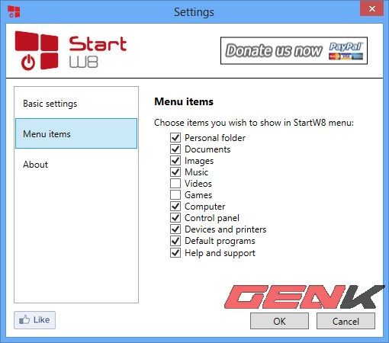The image size is (389, 343).
Task: Uncheck the Control panel checkbox
Action: coord(175,217)
